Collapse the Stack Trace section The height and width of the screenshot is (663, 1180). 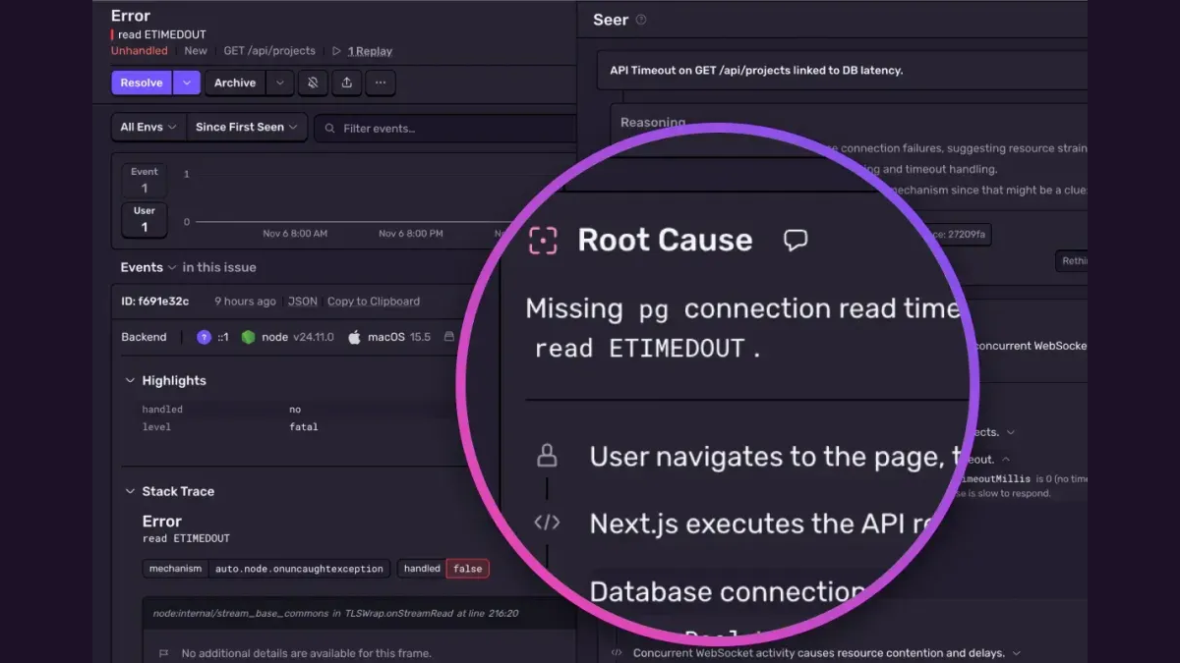click(130, 492)
